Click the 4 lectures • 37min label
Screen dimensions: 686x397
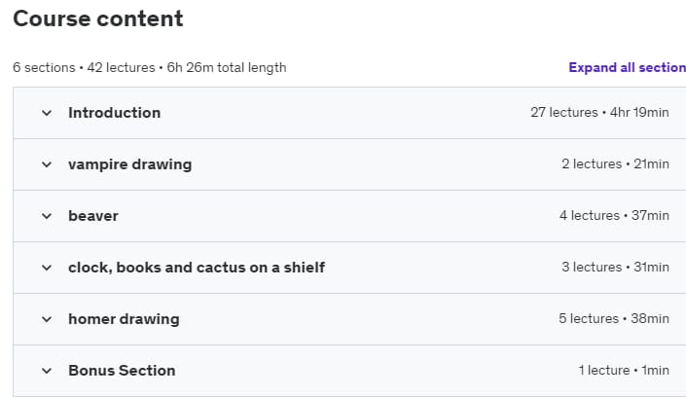click(614, 216)
